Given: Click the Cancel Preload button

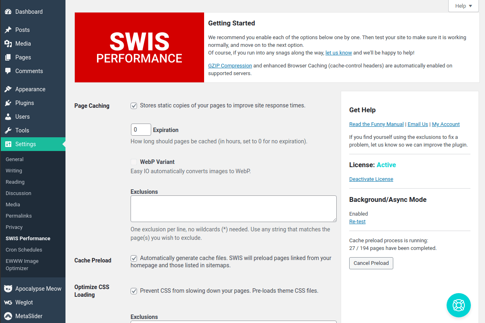Looking at the screenshot, I should click(371, 263).
